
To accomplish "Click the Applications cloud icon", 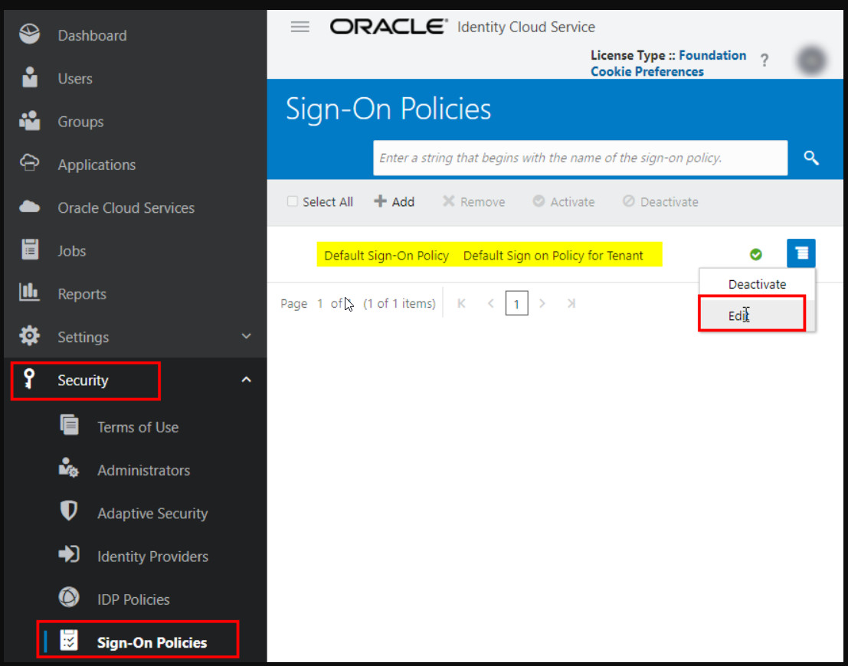I will 29,163.
